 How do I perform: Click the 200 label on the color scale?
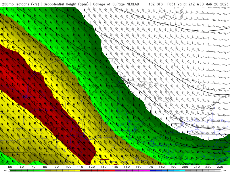point(185,167)
